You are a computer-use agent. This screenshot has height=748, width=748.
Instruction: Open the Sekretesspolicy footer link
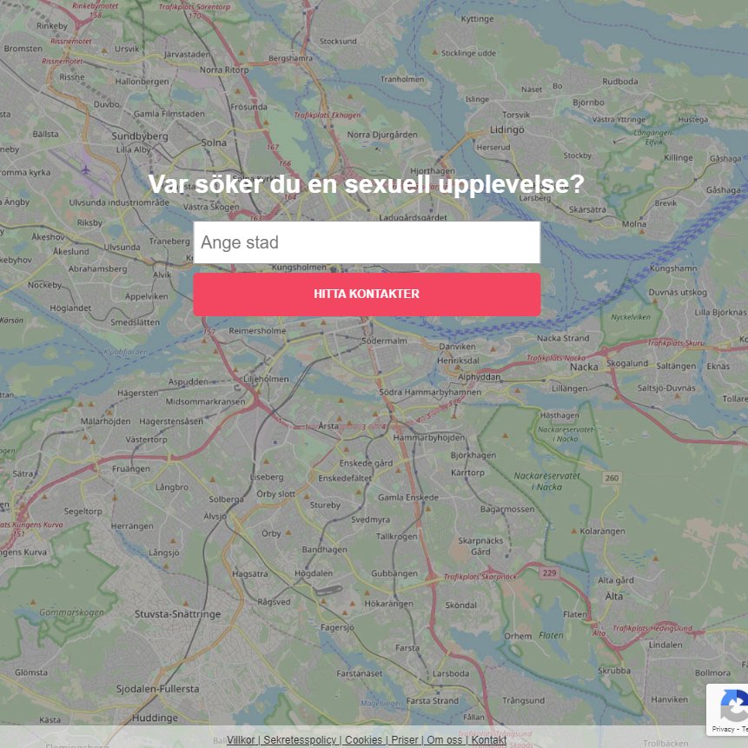[x=300, y=740]
